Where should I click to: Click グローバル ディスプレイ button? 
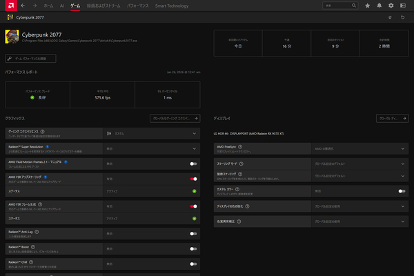[392, 119]
